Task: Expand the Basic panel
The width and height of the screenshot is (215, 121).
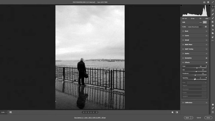Action: 183,31
